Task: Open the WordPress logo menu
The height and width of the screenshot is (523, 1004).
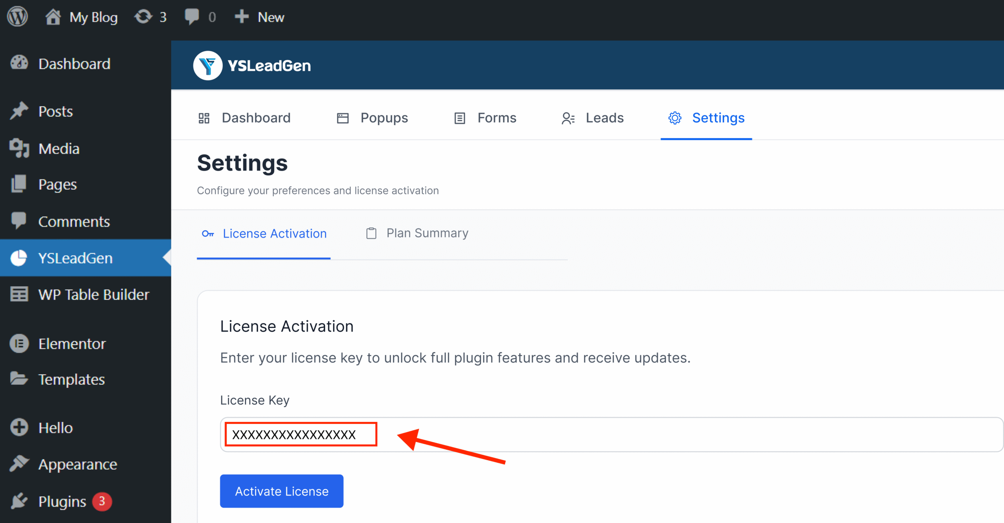Action: 18,17
